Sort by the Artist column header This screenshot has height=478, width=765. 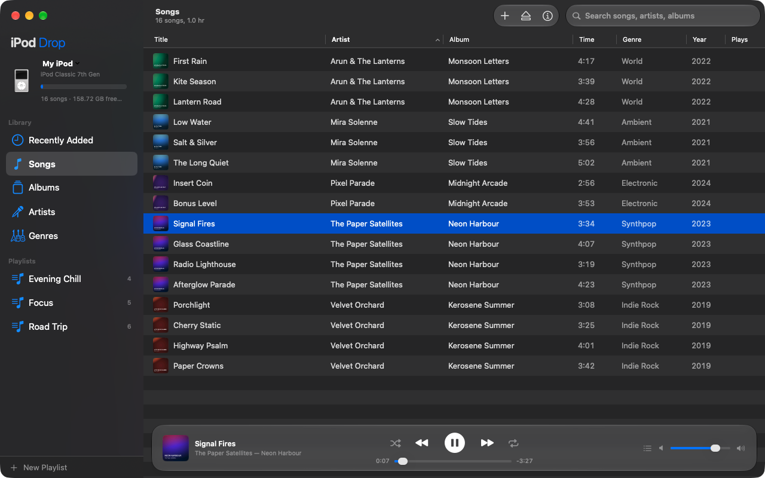coord(385,39)
